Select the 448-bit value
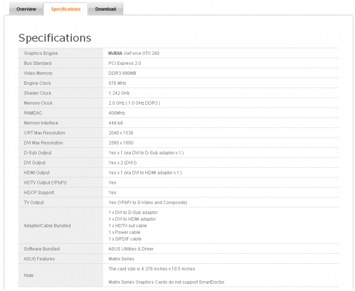Viewport: 355px width, 291px height. [x=116, y=123]
